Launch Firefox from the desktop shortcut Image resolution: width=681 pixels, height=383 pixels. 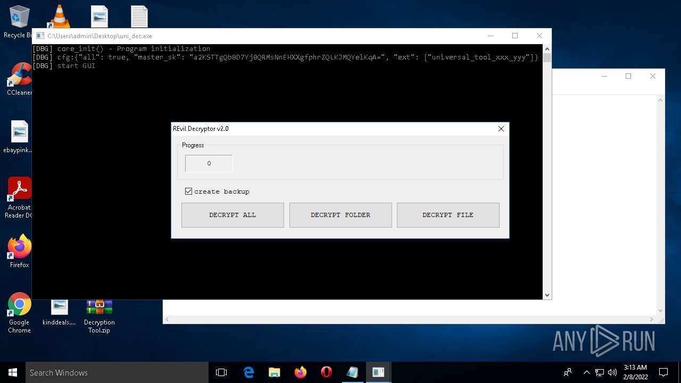point(19,251)
